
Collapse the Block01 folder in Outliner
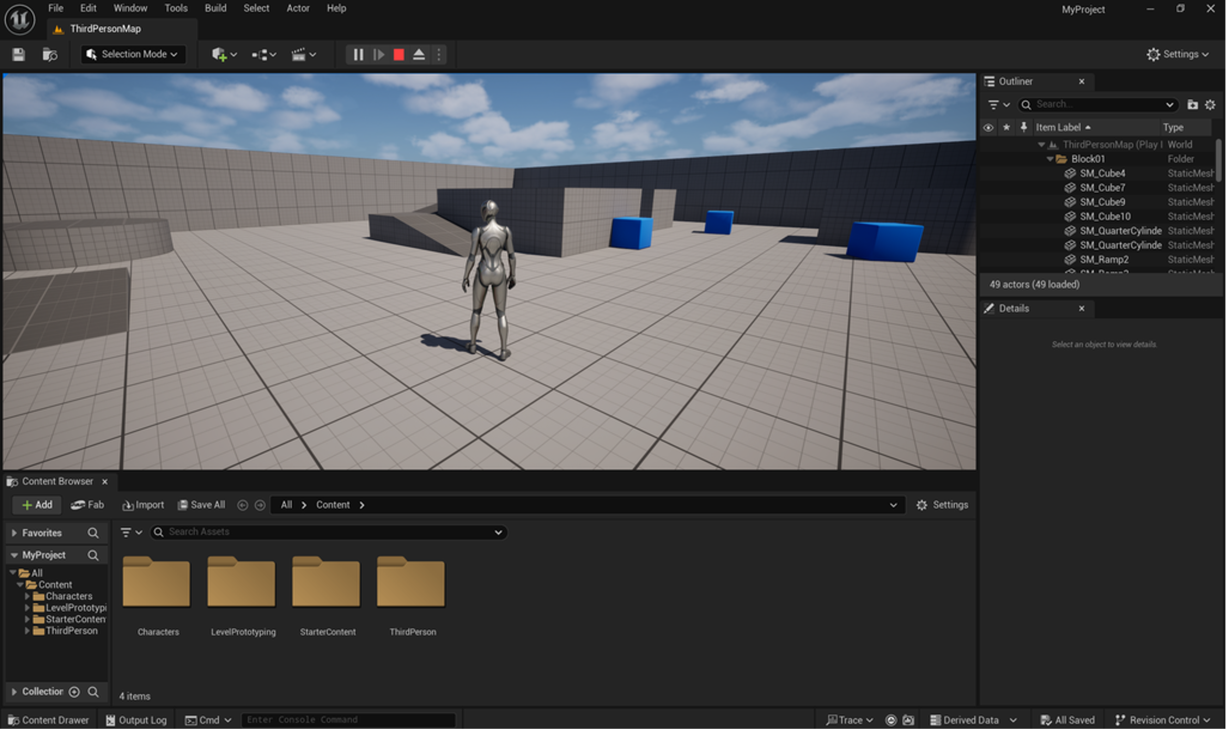pos(1050,159)
